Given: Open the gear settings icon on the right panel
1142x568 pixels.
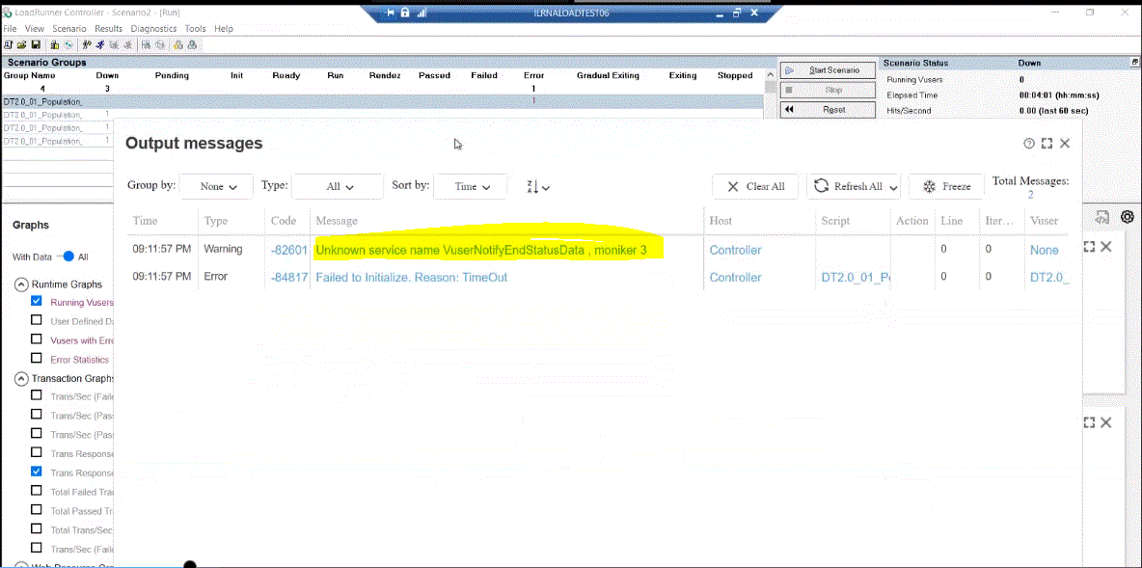Looking at the screenshot, I should point(1127,216).
